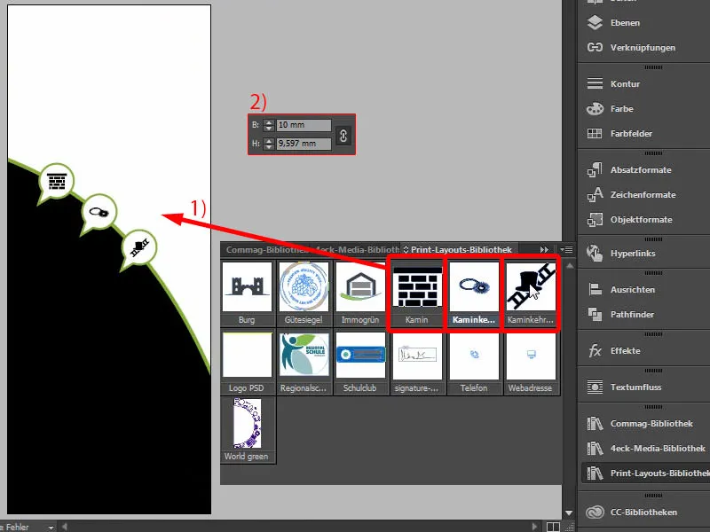Click the document scroll down arrow

coord(569,513)
